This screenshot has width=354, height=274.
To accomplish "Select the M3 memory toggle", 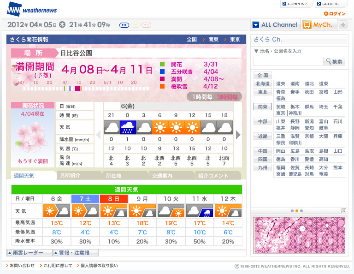I will [x=146, y=25].
